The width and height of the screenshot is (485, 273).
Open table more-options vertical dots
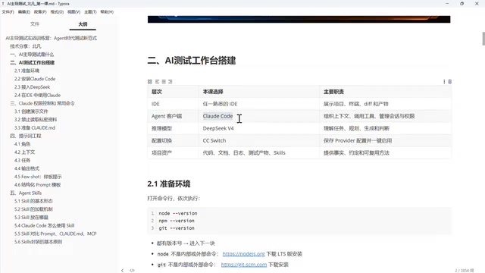(x=444, y=82)
